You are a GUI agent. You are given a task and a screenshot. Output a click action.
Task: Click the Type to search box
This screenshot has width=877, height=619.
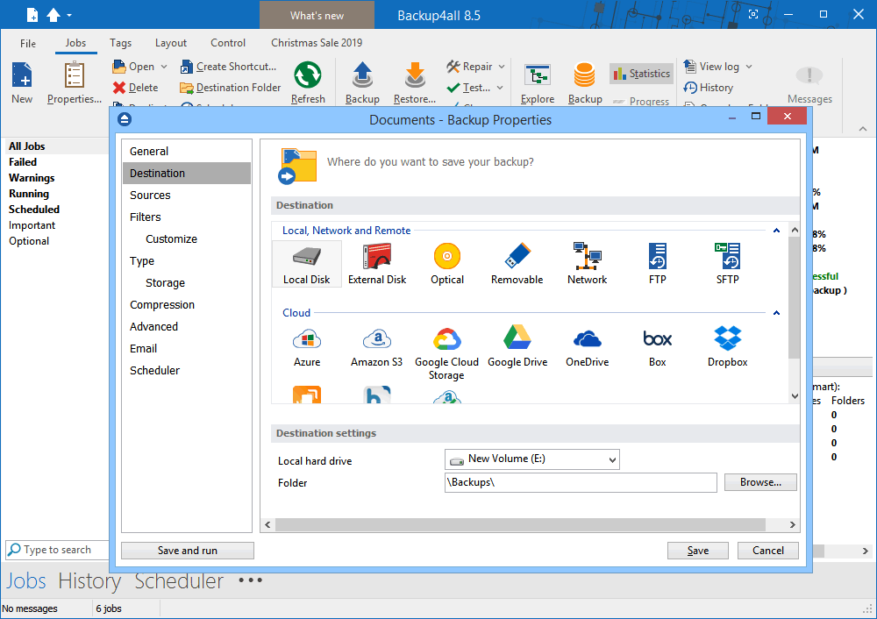click(57, 550)
